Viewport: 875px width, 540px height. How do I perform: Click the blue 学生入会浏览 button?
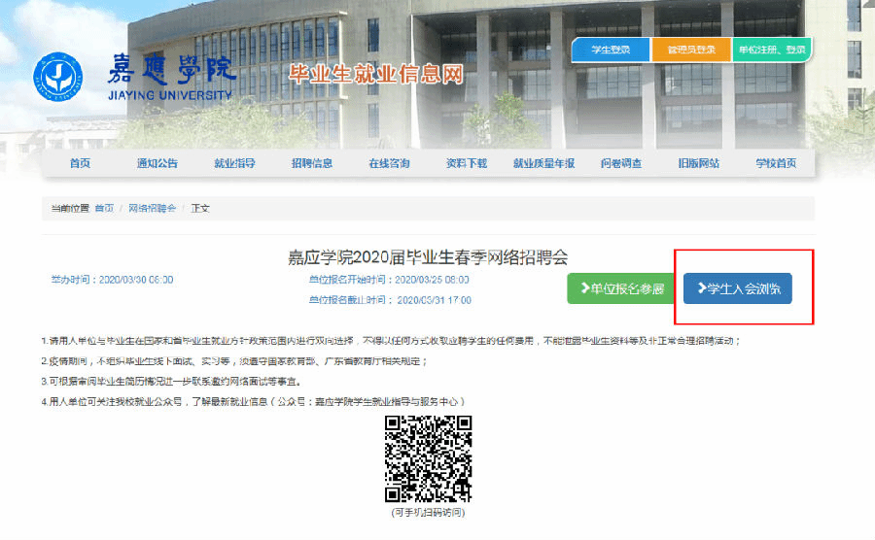[737, 288]
